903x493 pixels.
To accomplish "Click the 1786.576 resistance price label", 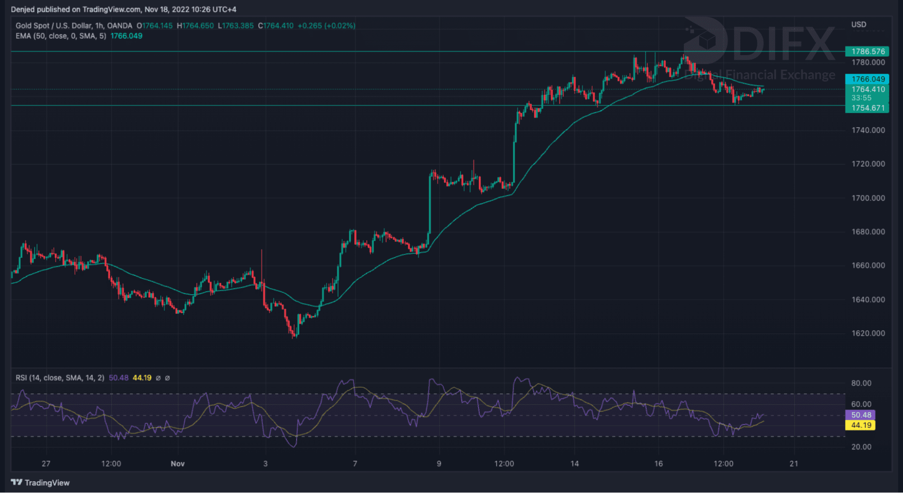I will pyautogui.click(x=867, y=52).
